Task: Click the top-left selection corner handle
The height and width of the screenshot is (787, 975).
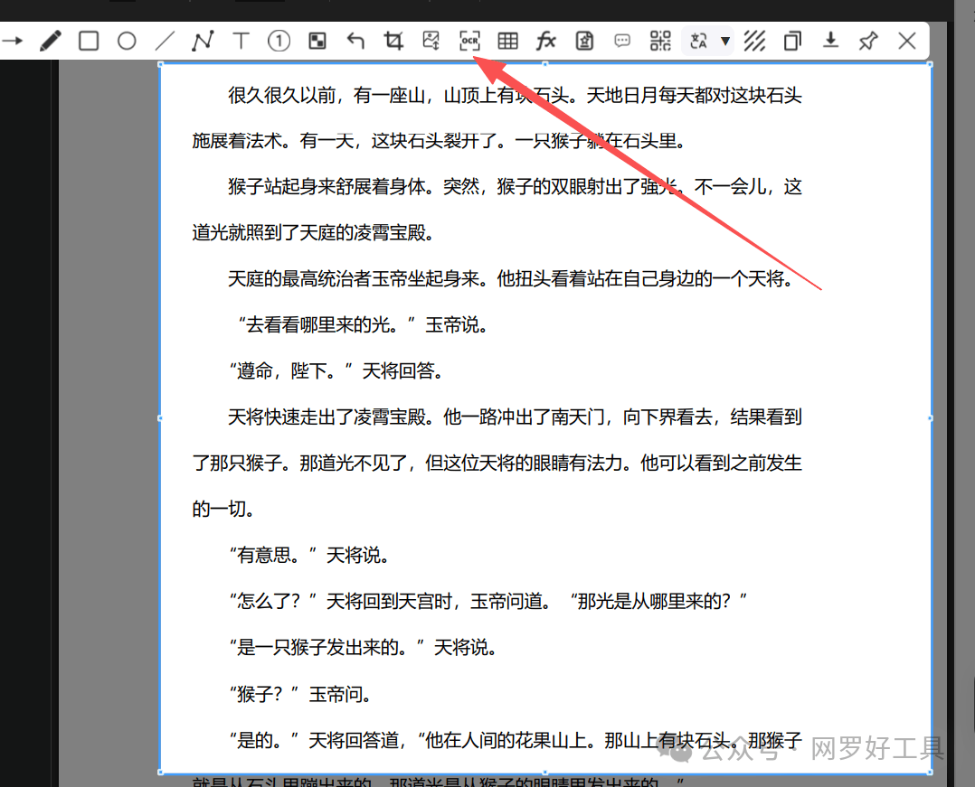Action: [x=160, y=64]
